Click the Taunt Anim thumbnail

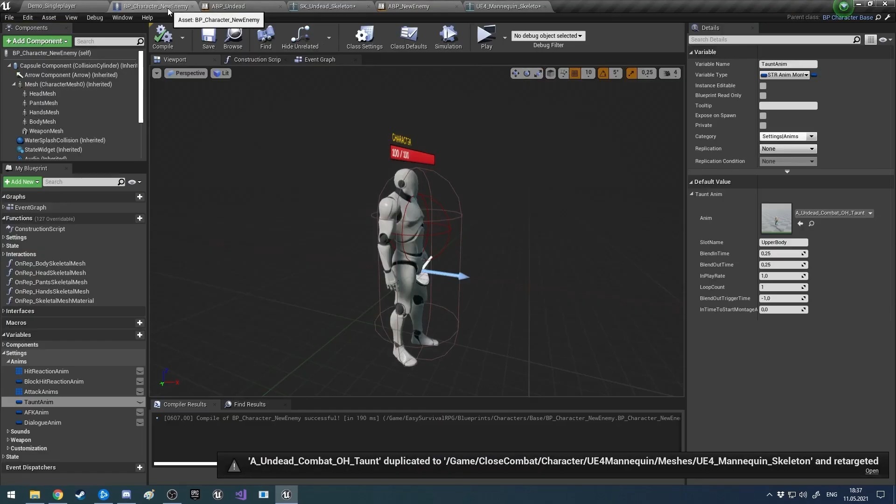pyautogui.click(x=776, y=218)
